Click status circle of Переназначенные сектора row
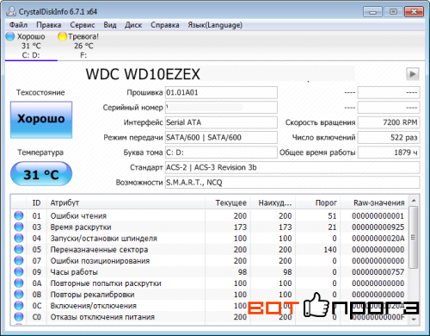The image size is (430, 336). 19,249
